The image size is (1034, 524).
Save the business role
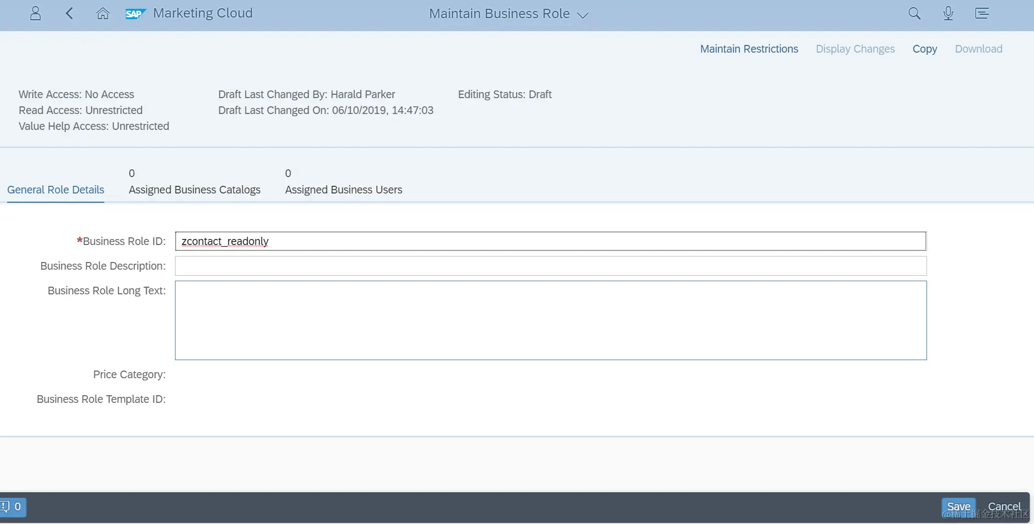958,507
